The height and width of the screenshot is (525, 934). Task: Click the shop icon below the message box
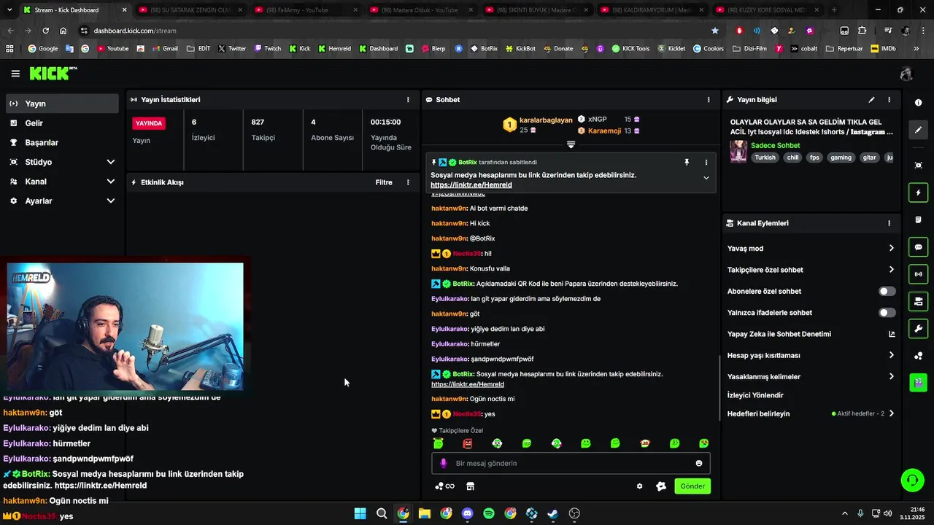(470, 486)
